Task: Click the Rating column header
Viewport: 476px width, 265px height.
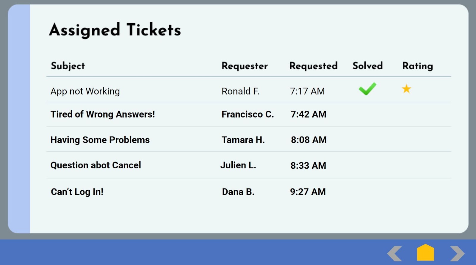Action: pos(417,66)
